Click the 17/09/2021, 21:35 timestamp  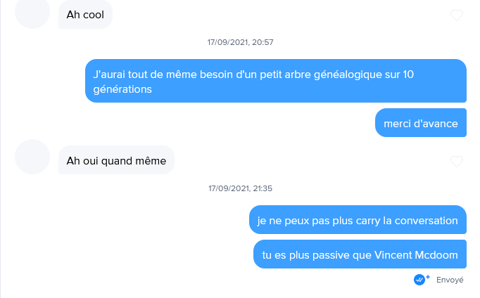[240, 188]
